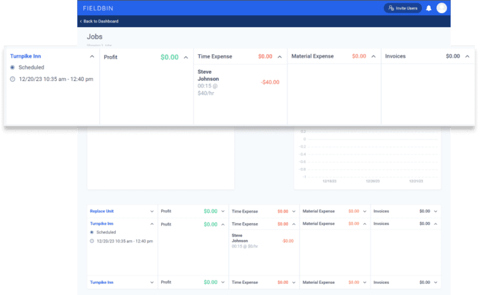This screenshot has width=485, height=295.
Task: Collapse the enlarged Turnpike Inn card header chevron
Action: pyautogui.click(x=92, y=56)
